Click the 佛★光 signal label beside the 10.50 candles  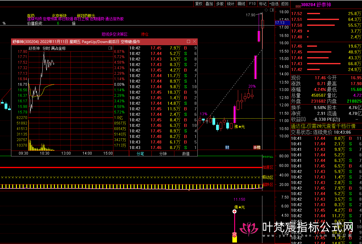click(239, 127)
